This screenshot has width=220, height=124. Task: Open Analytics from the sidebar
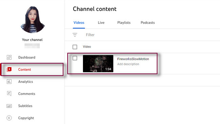pos(25,81)
